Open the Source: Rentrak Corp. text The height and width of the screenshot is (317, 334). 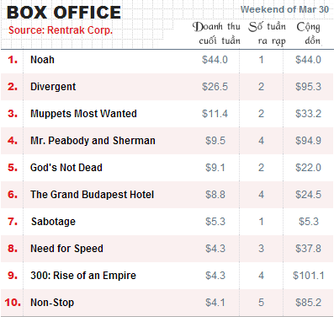61,30
